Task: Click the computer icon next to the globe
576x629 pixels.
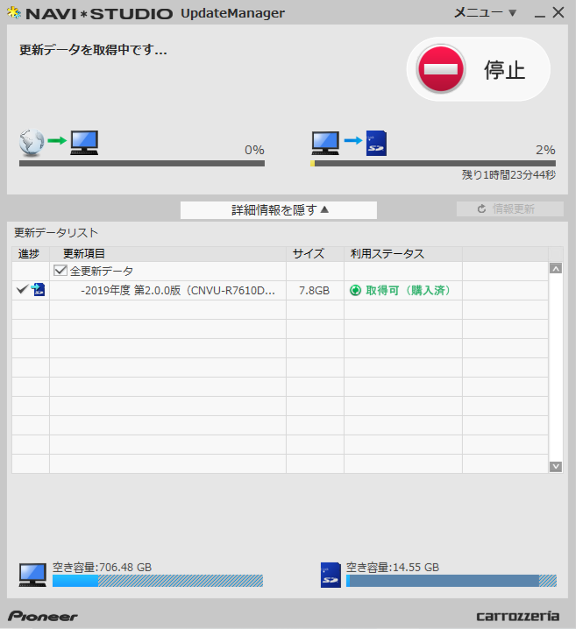Action: click(x=84, y=143)
